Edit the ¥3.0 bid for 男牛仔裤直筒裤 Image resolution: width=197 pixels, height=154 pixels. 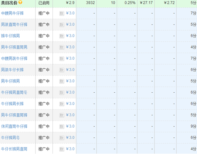click(70, 115)
